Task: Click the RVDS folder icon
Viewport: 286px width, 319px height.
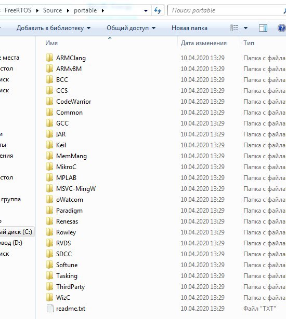Action: point(49,243)
